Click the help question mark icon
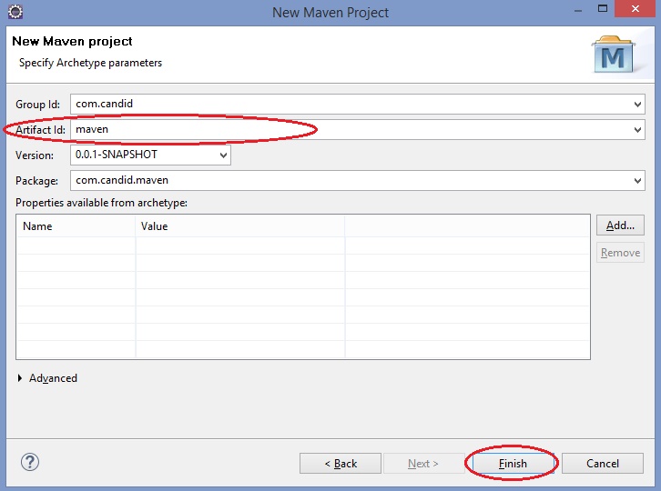Image resolution: width=661 pixels, height=491 pixels. pyautogui.click(x=30, y=462)
